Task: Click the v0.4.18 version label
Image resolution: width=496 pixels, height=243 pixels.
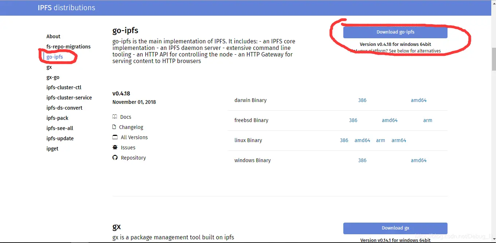Action: [121, 94]
